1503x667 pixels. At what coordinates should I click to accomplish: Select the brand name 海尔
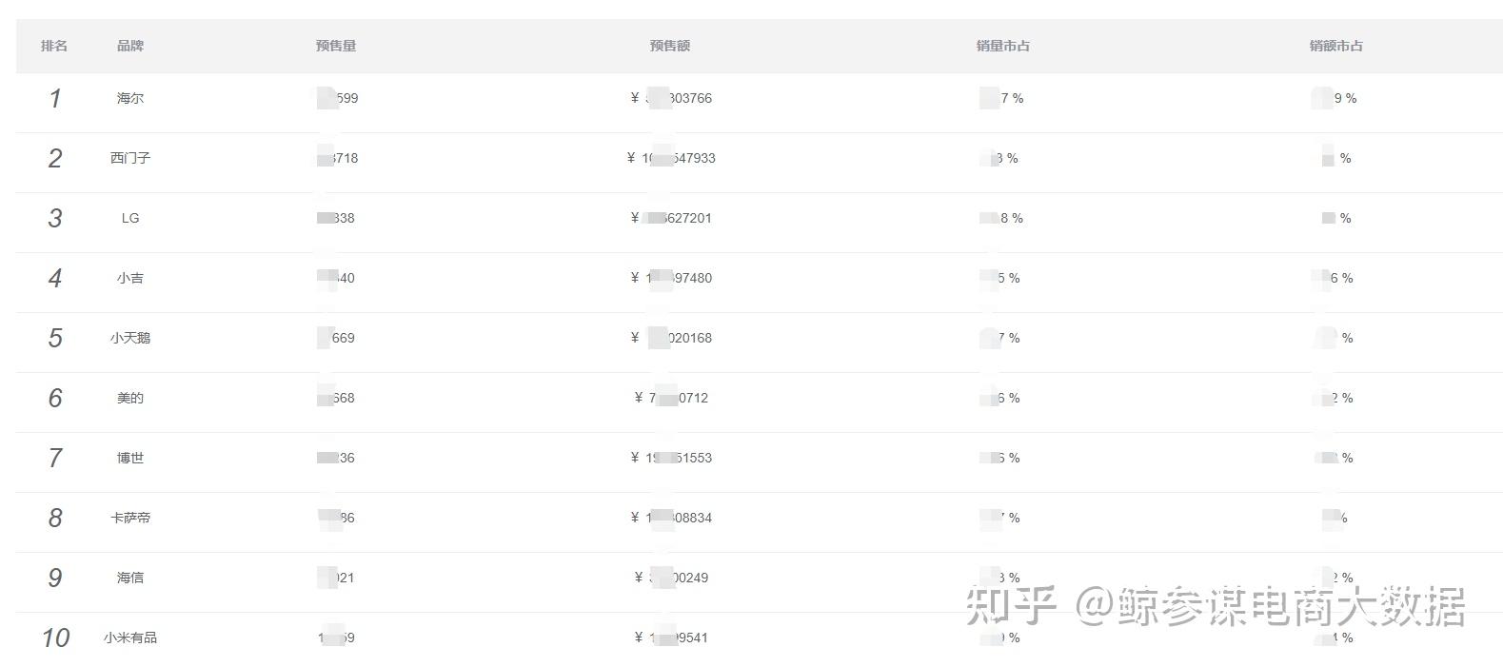130,98
